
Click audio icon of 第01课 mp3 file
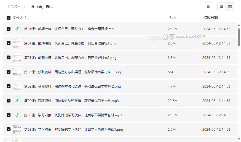(17, 29)
